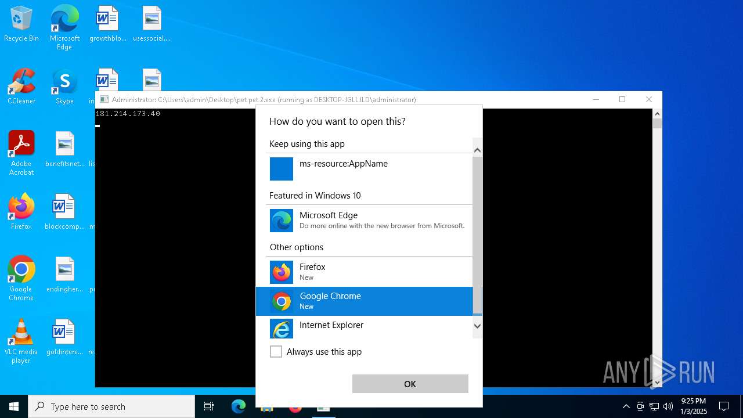This screenshot has height=418, width=743.
Task: Select the endingher... file on desktop
Action: pyautogui.click(x=64, y=275)
